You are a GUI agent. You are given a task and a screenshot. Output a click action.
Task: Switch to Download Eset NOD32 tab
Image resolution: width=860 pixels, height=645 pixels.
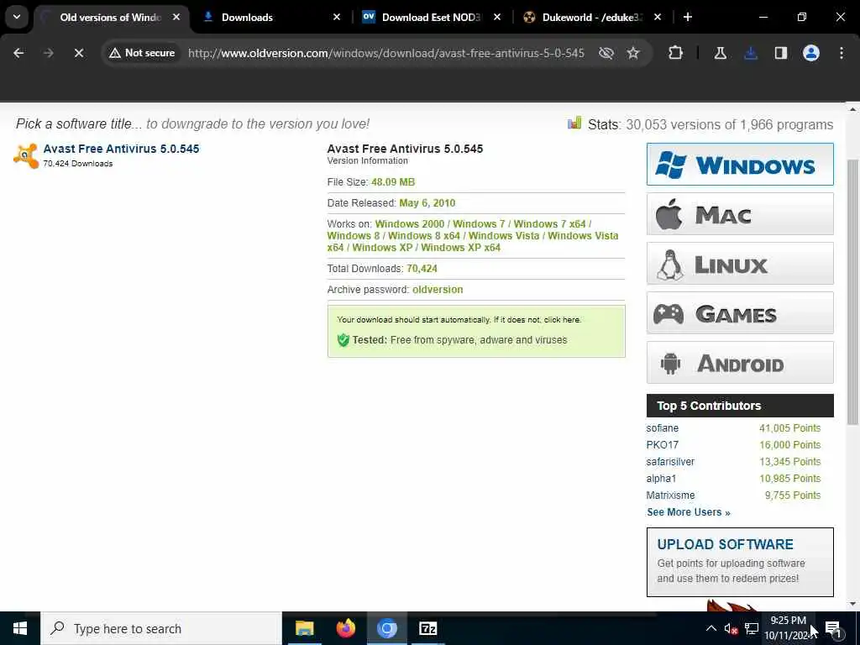click(x=431, y=17)
